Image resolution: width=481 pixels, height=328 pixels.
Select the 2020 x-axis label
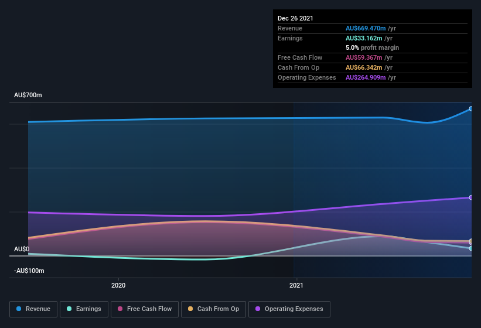tap(118, 285)
